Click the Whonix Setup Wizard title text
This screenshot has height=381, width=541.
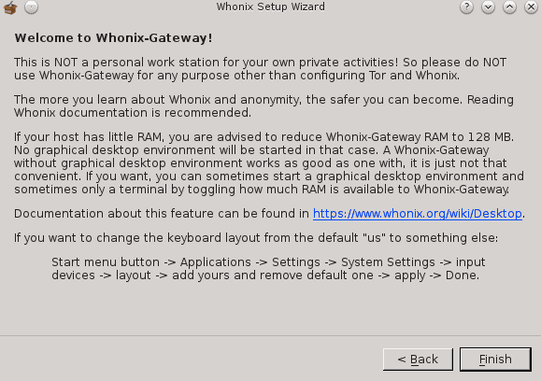pos(271,7)
